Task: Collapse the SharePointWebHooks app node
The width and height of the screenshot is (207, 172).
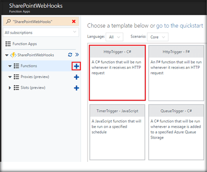Action: click(x=7, y=55)
